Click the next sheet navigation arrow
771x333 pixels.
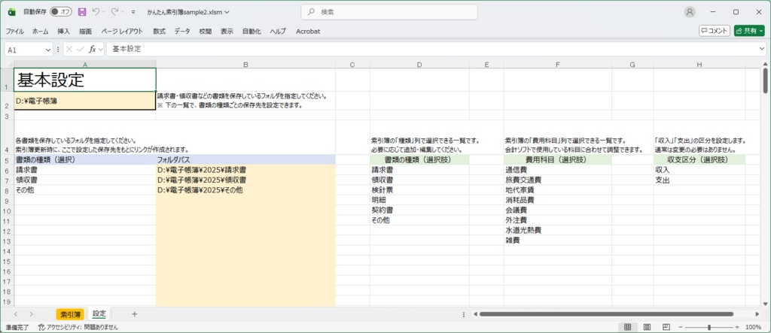click(x=31, y=314)
